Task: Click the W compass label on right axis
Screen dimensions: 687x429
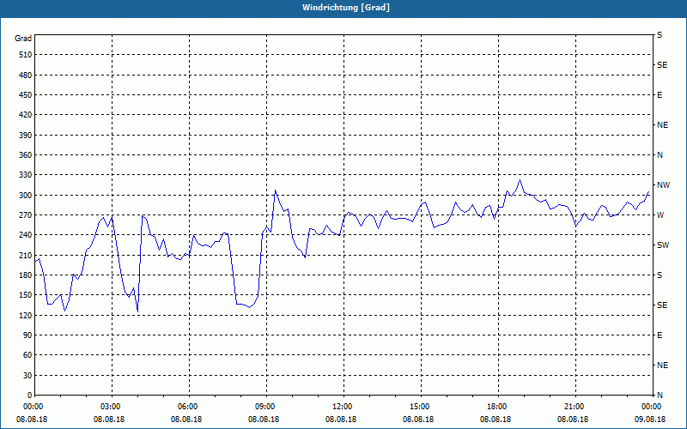Action: point(660,215)
